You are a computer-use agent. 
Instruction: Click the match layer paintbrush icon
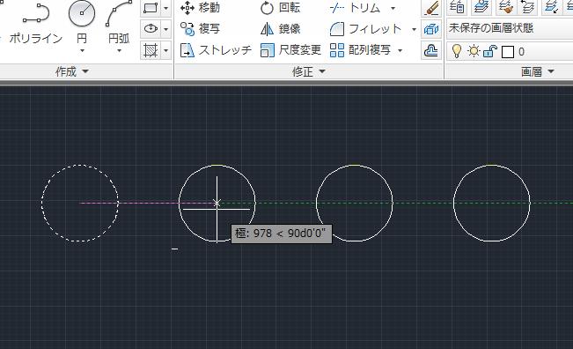(x=506, y=6)
